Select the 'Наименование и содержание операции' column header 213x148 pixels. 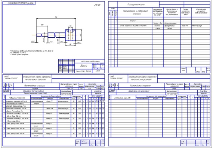click(x=135, y=12)
